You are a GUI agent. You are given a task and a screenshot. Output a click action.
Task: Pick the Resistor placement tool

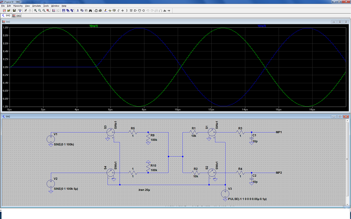[119, 11]
